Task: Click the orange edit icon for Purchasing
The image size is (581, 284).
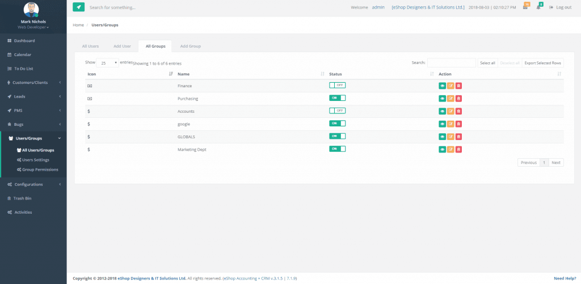Action: (451, 98)
